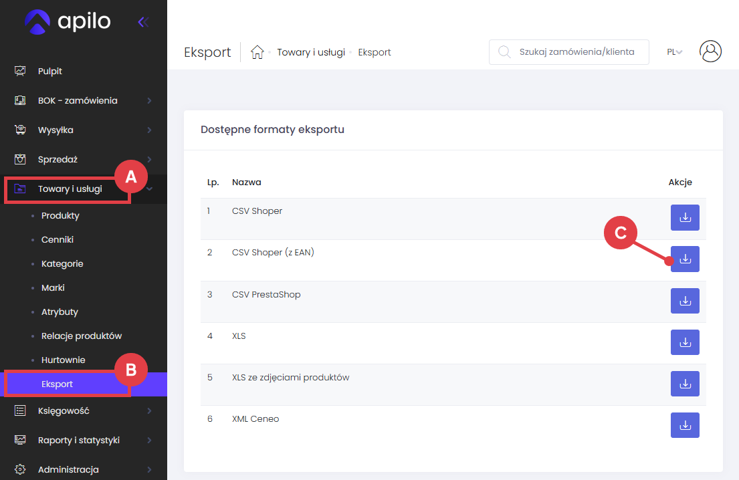Go to Cenniki submenu item
The width and height of the screenshot is (739, 480).
(58, 240)
